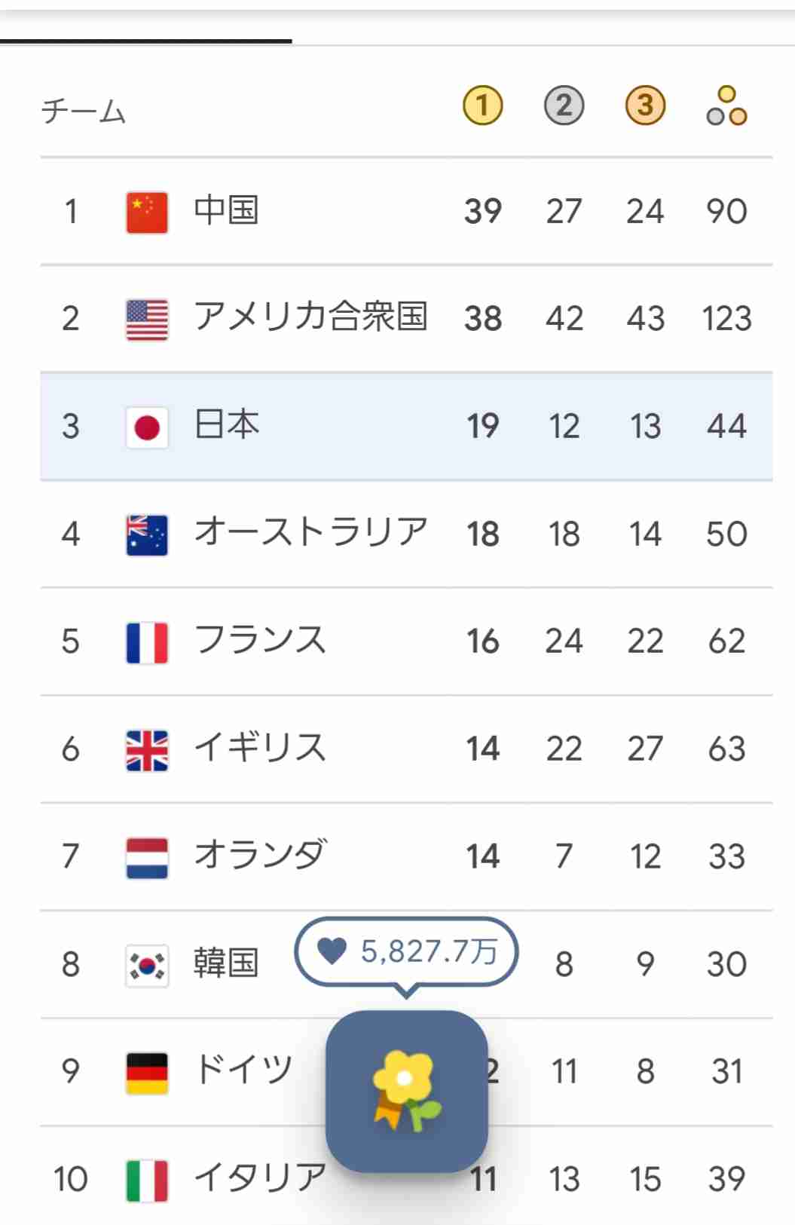Screen dimensions: 795x1225
Task: Select the active tab with the black underline
Action: (146, 23)
